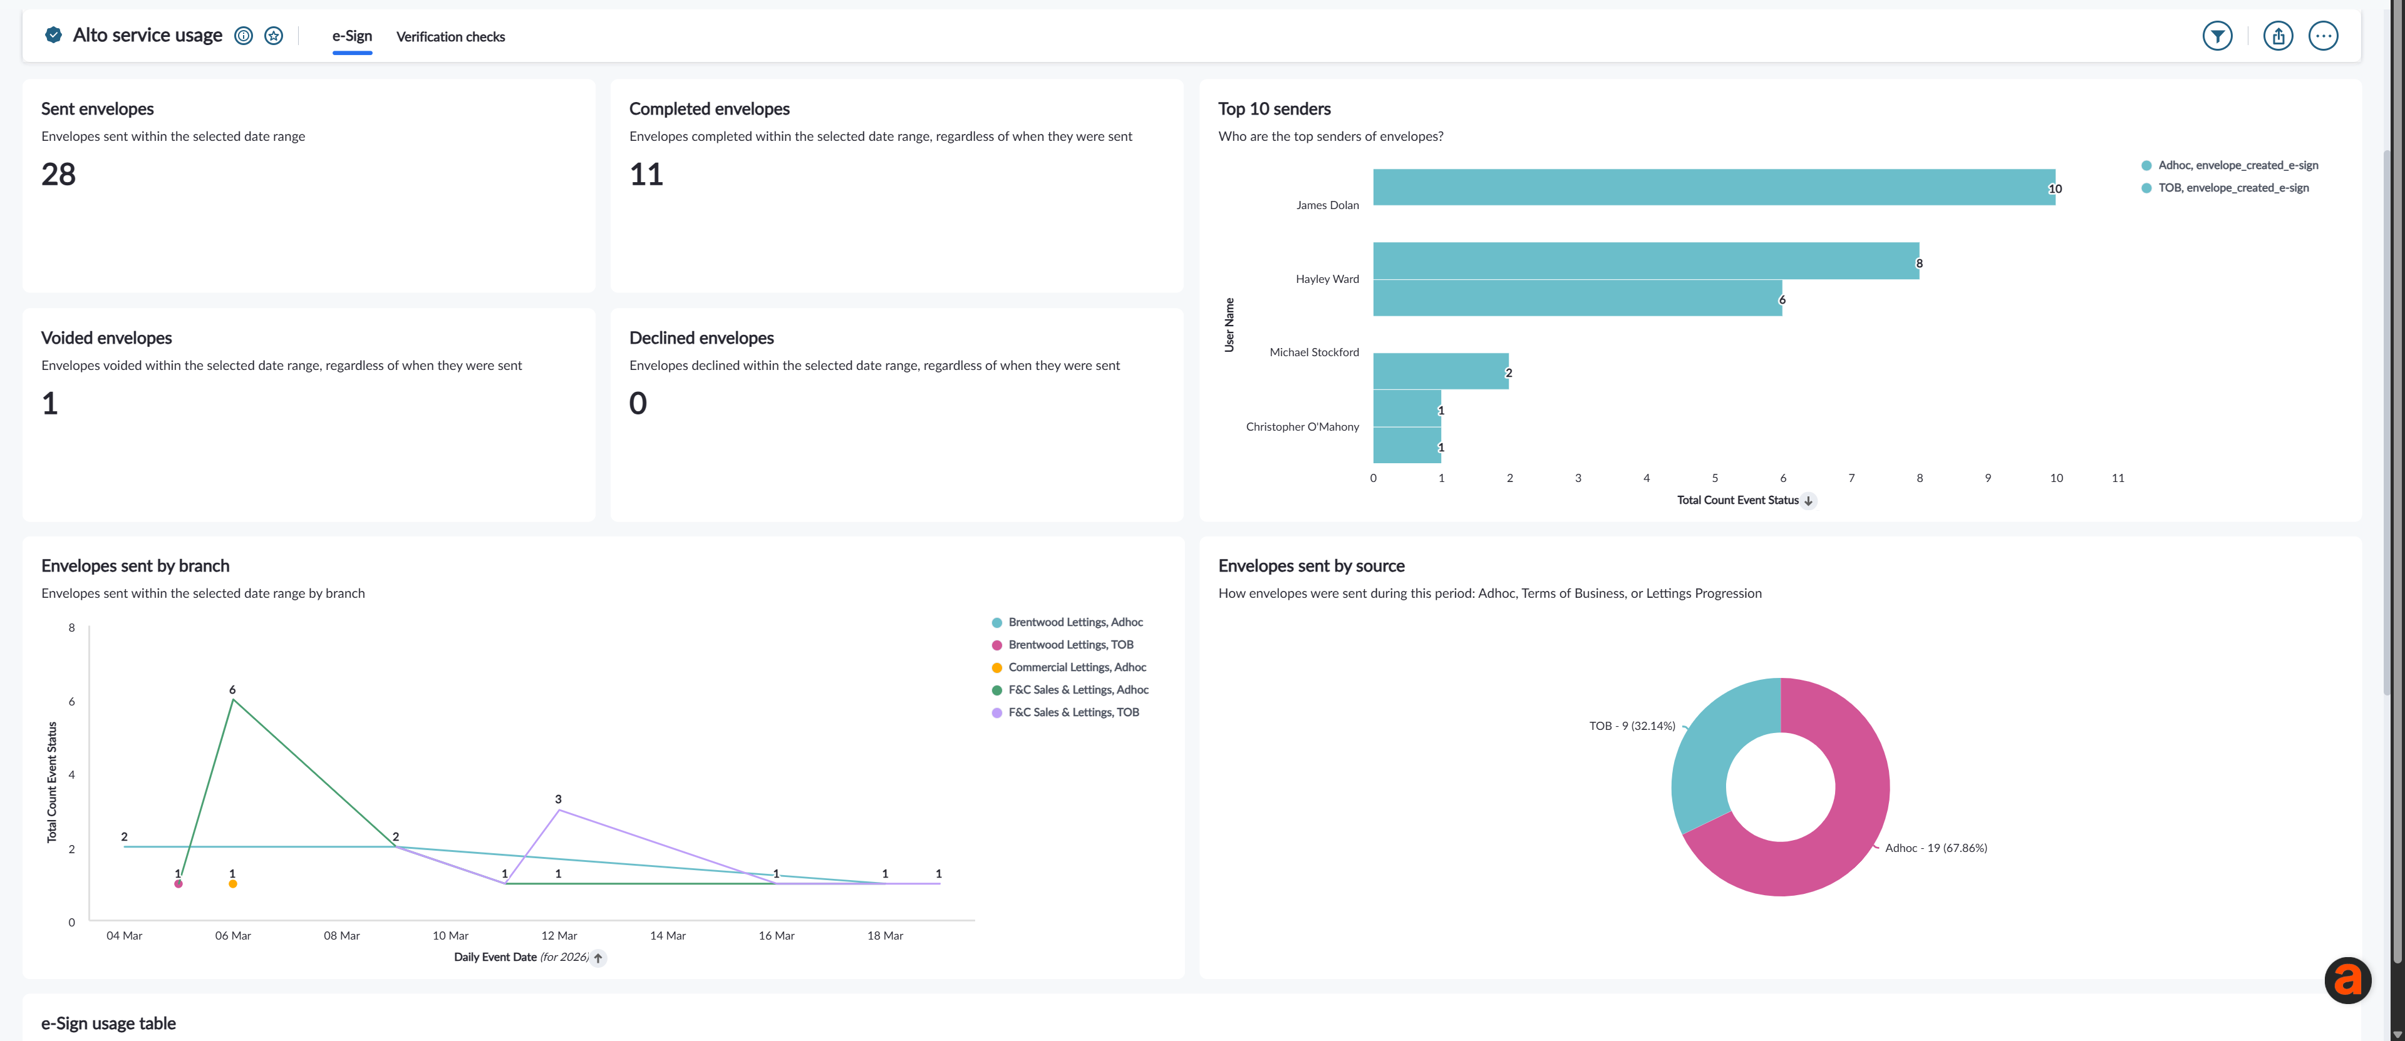Click the 'TOB - 9 (32.14%)' label
Image resolution: width=2405 pixels, height=1041 pixels.
click(x=1632, y=726)
